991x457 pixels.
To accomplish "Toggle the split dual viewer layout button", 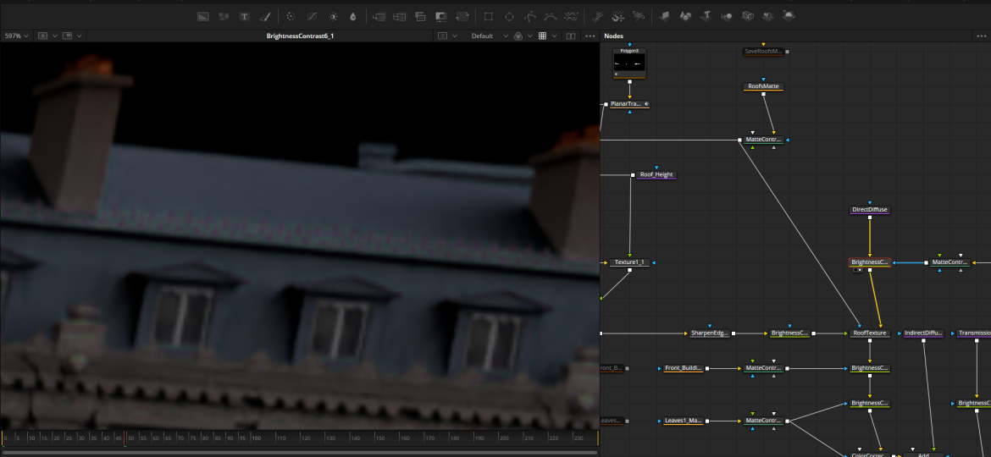I will point(570,36).
